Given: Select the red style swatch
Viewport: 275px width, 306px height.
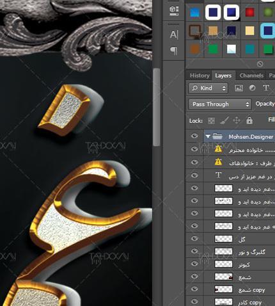Looking at the screenshot, I should coord(249,12).
